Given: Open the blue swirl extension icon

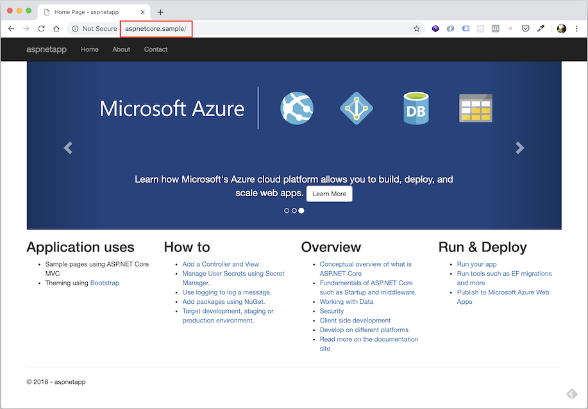Looking at the screenshot, I should [x=450, y=28].
